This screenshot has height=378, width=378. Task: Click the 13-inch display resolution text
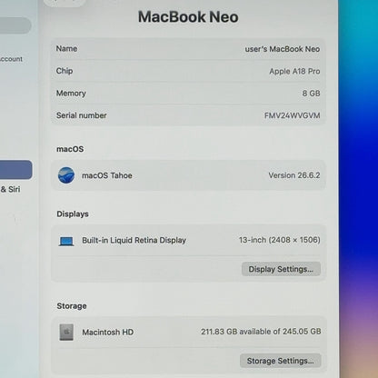279,240
